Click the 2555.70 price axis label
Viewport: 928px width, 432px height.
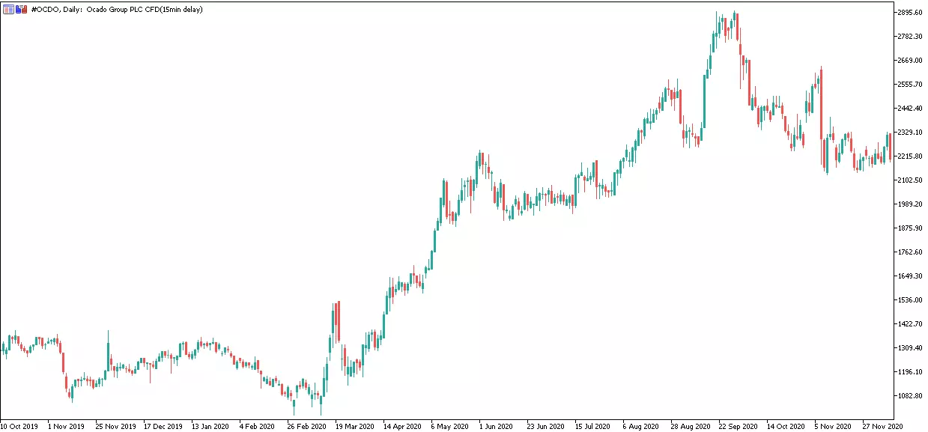click(x=910, y=85)
